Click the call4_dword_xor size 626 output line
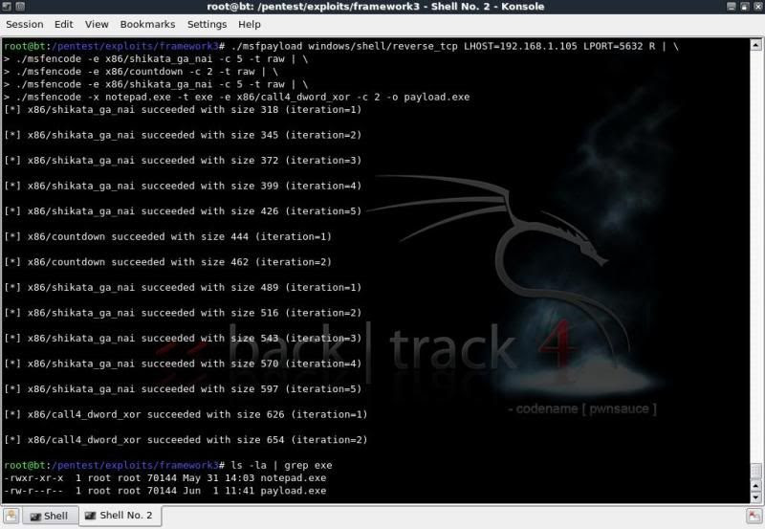765x529 pixels. point(186,414)
